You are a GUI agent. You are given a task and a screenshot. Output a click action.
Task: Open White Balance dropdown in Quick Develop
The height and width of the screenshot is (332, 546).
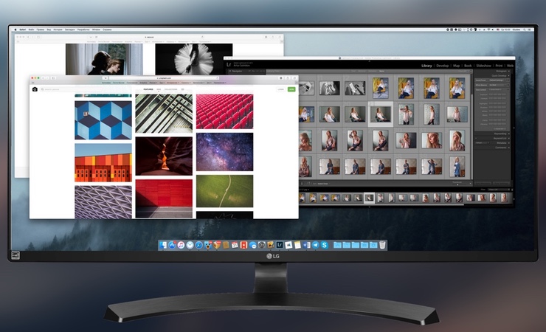tap(499, 85)
